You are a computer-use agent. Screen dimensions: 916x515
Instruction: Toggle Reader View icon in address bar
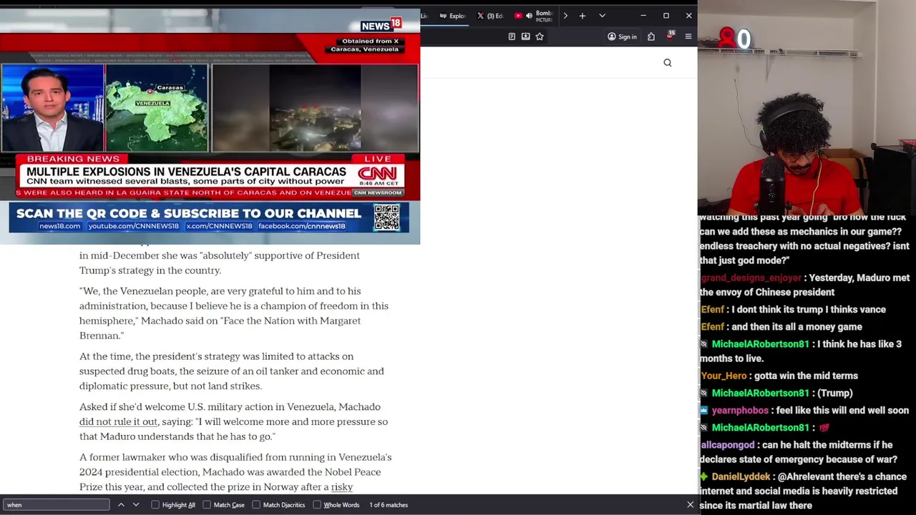pyautogui.click(x=512, y=36)
